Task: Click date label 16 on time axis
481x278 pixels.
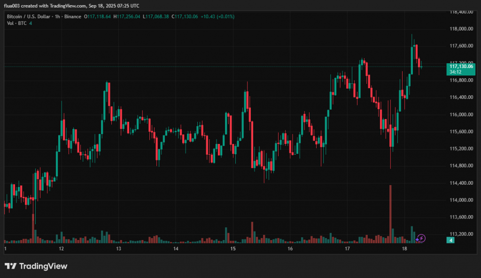Action: [290, 248]
